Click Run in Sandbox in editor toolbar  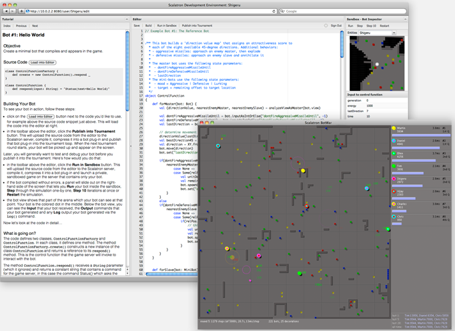click(x=167, y=25)
